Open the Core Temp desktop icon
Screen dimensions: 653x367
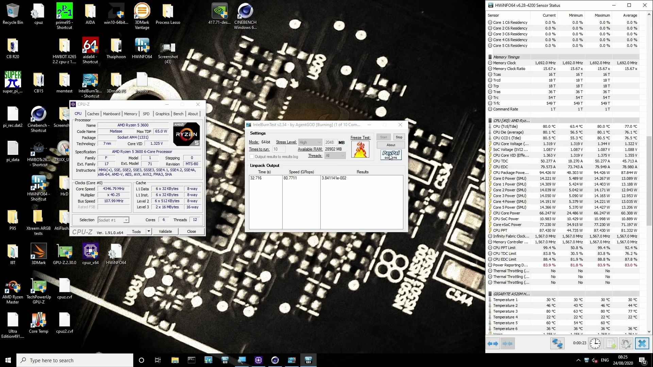coord(38,323)
